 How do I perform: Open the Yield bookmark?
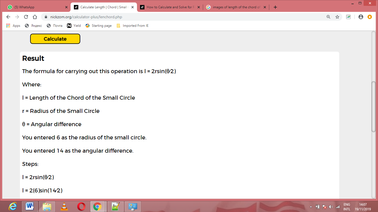coord(74,26)
